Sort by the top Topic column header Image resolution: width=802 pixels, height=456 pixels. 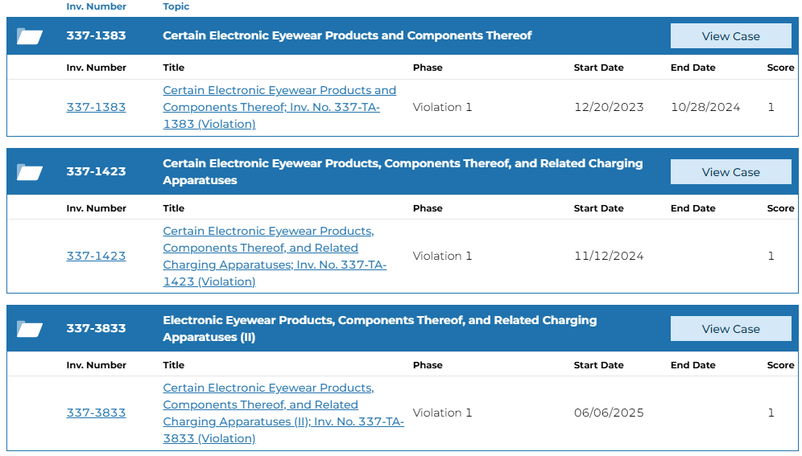pyautogui.click(x=176, y=6)
